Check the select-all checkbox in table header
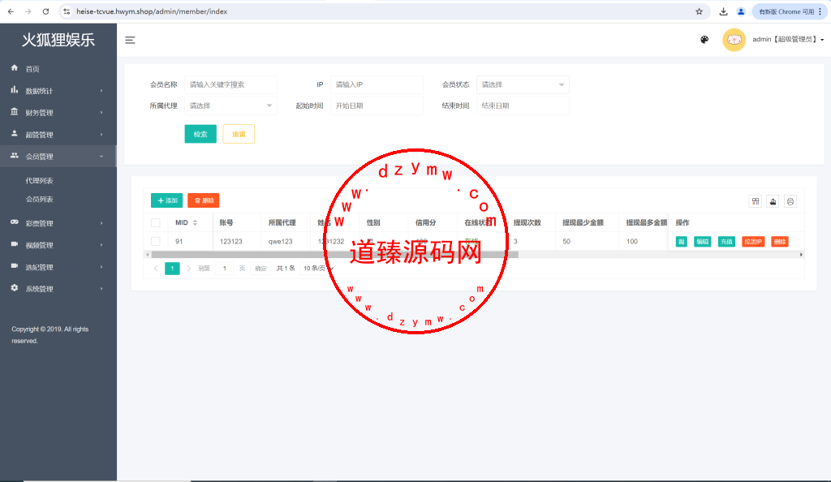Viewport: 831px width, 482px height. pyautogui.click(x=155, y=223)
